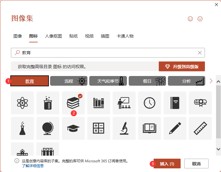Viewport: 221px width, 172px height.
Task: Switch to the 贴纸 tab
Action: point(73,36)
